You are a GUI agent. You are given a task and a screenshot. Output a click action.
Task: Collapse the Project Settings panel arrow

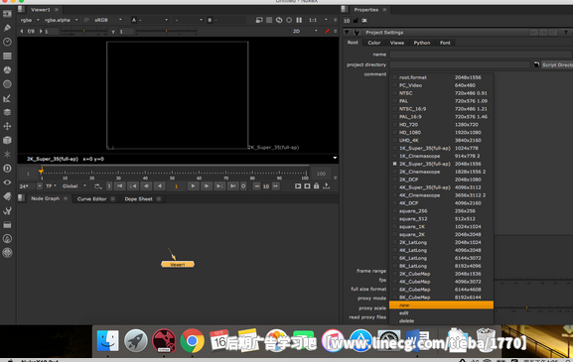(347, 33)
